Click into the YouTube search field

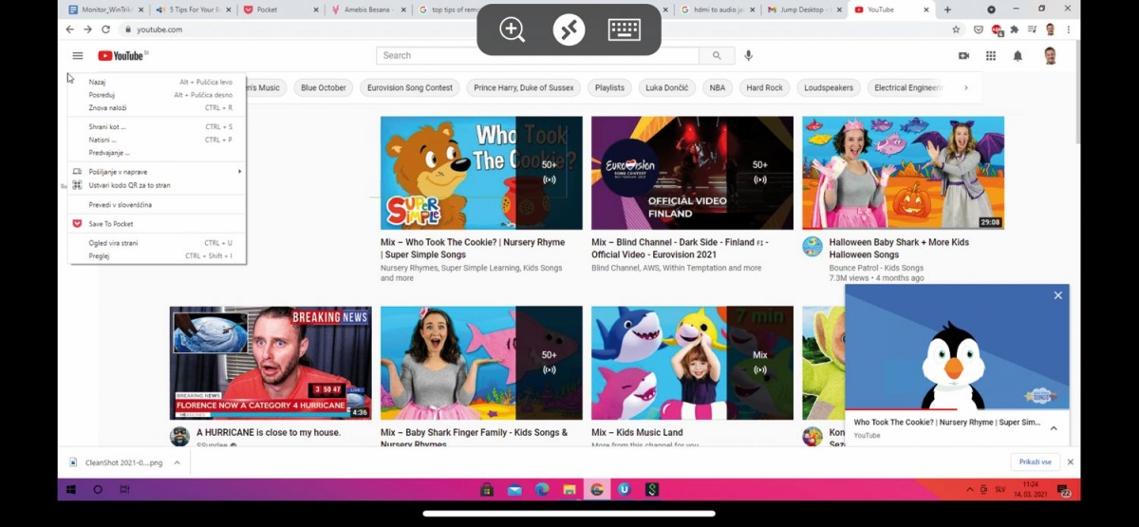point(537,56)
